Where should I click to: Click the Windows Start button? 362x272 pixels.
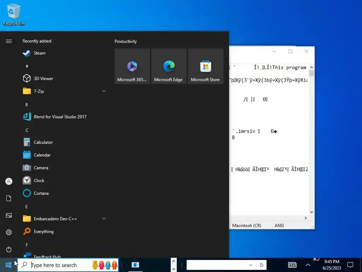[8, 265]
